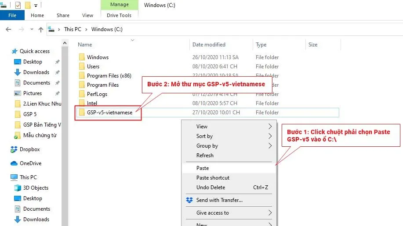Open the Quick Access Toolbar customize dropdown

click(36, 6)
